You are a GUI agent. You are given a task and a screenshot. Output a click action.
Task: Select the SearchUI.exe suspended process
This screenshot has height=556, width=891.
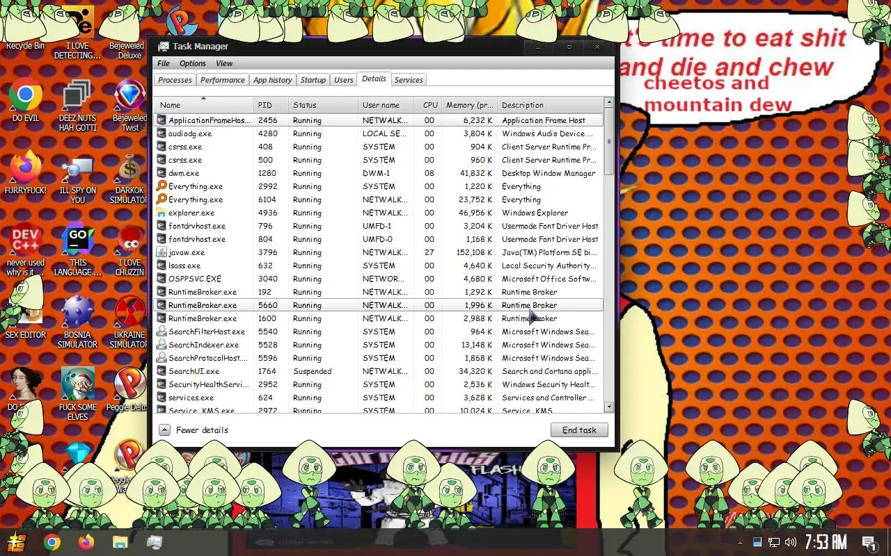tap(378, 371)
